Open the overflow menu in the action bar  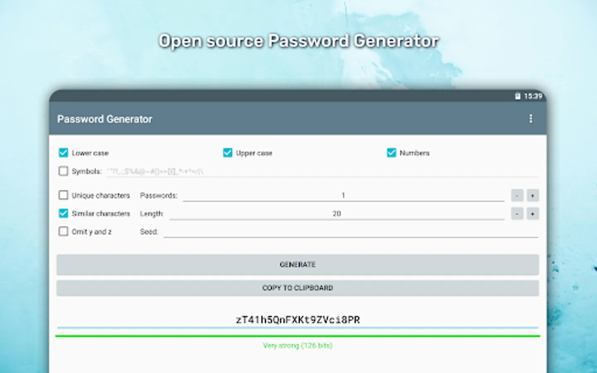click(531, 119)
